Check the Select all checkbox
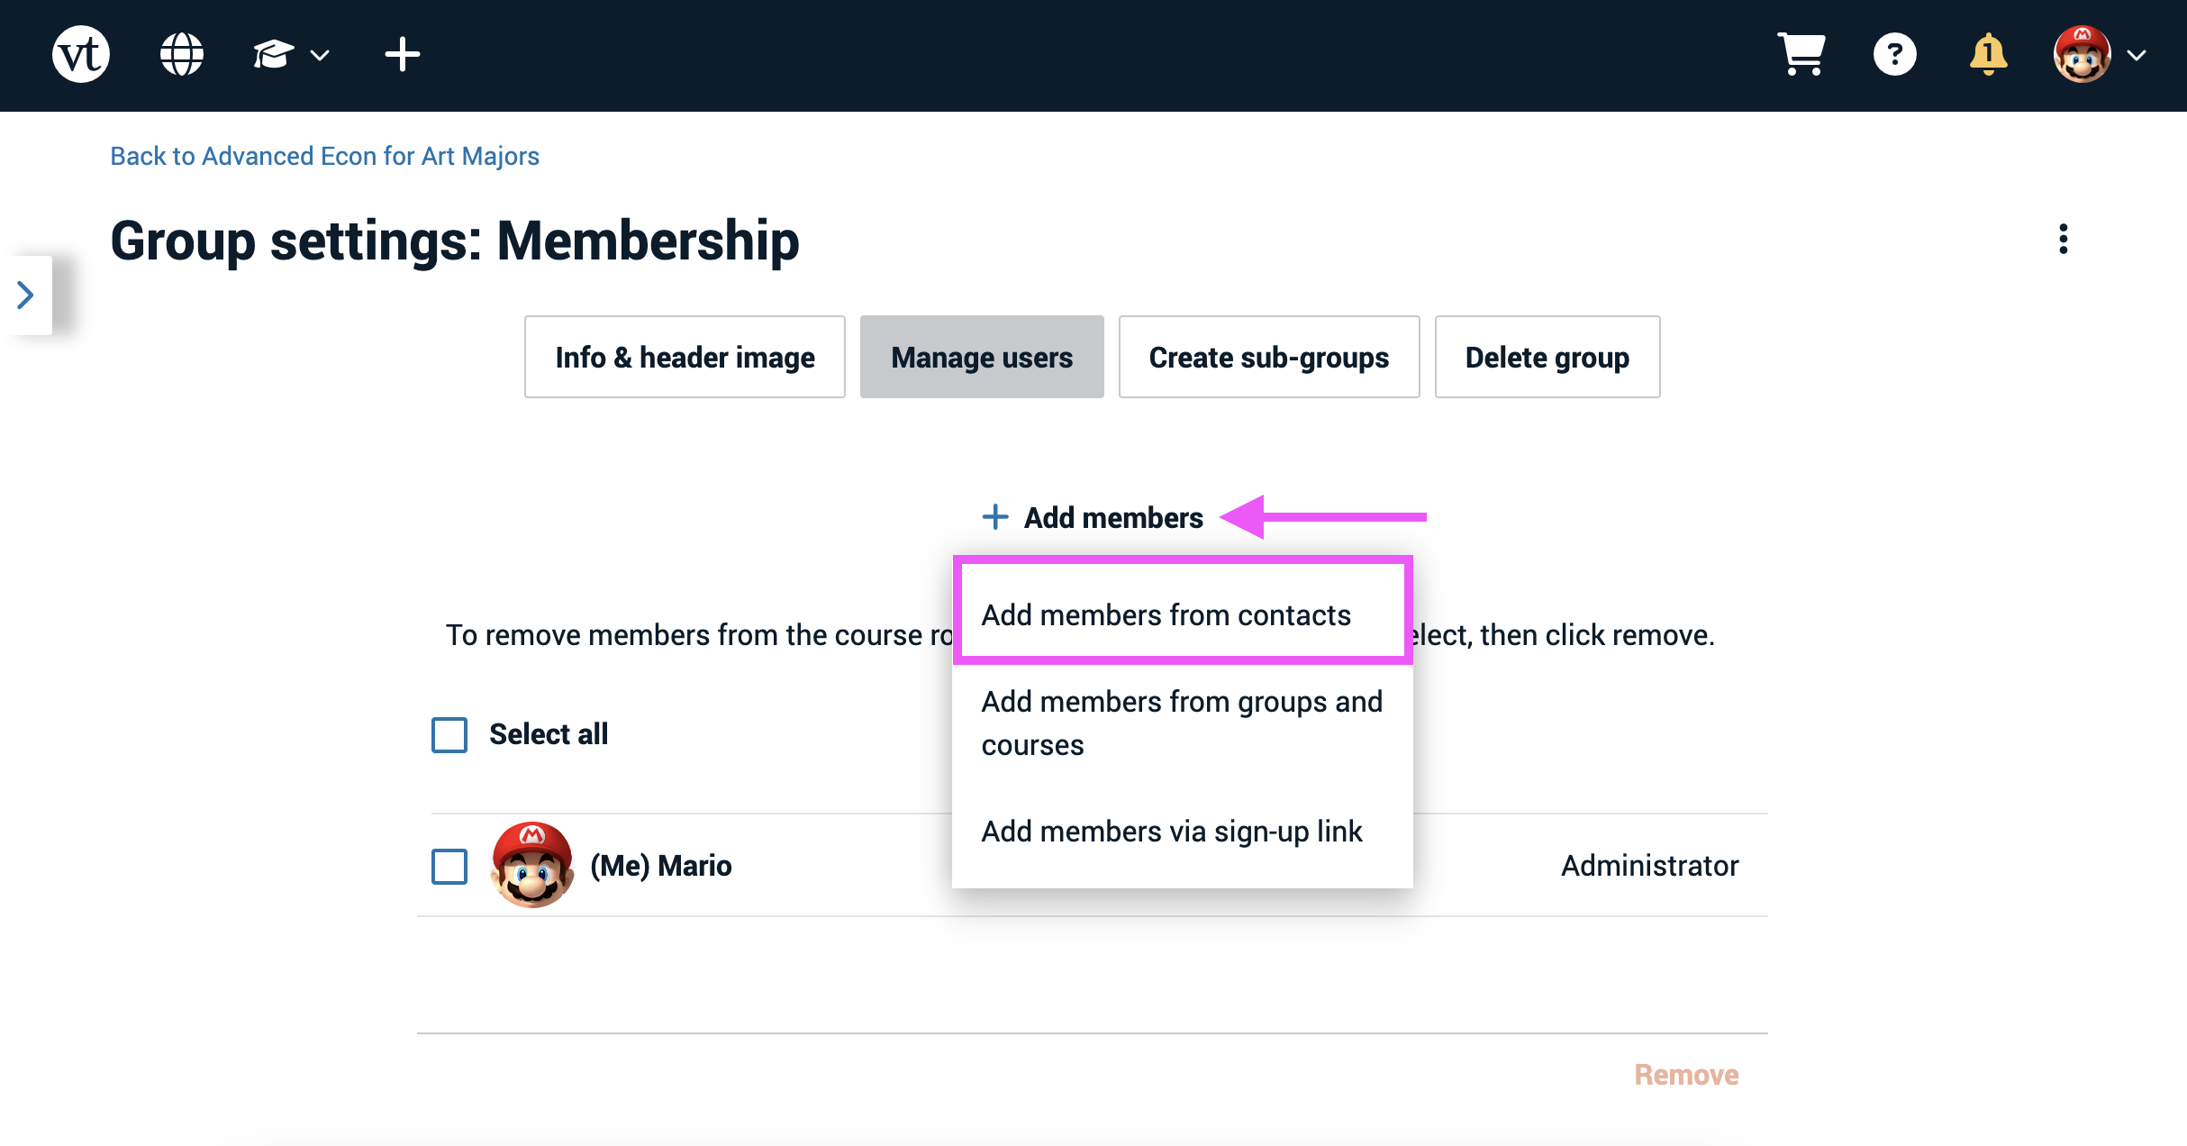 point(449,734)
